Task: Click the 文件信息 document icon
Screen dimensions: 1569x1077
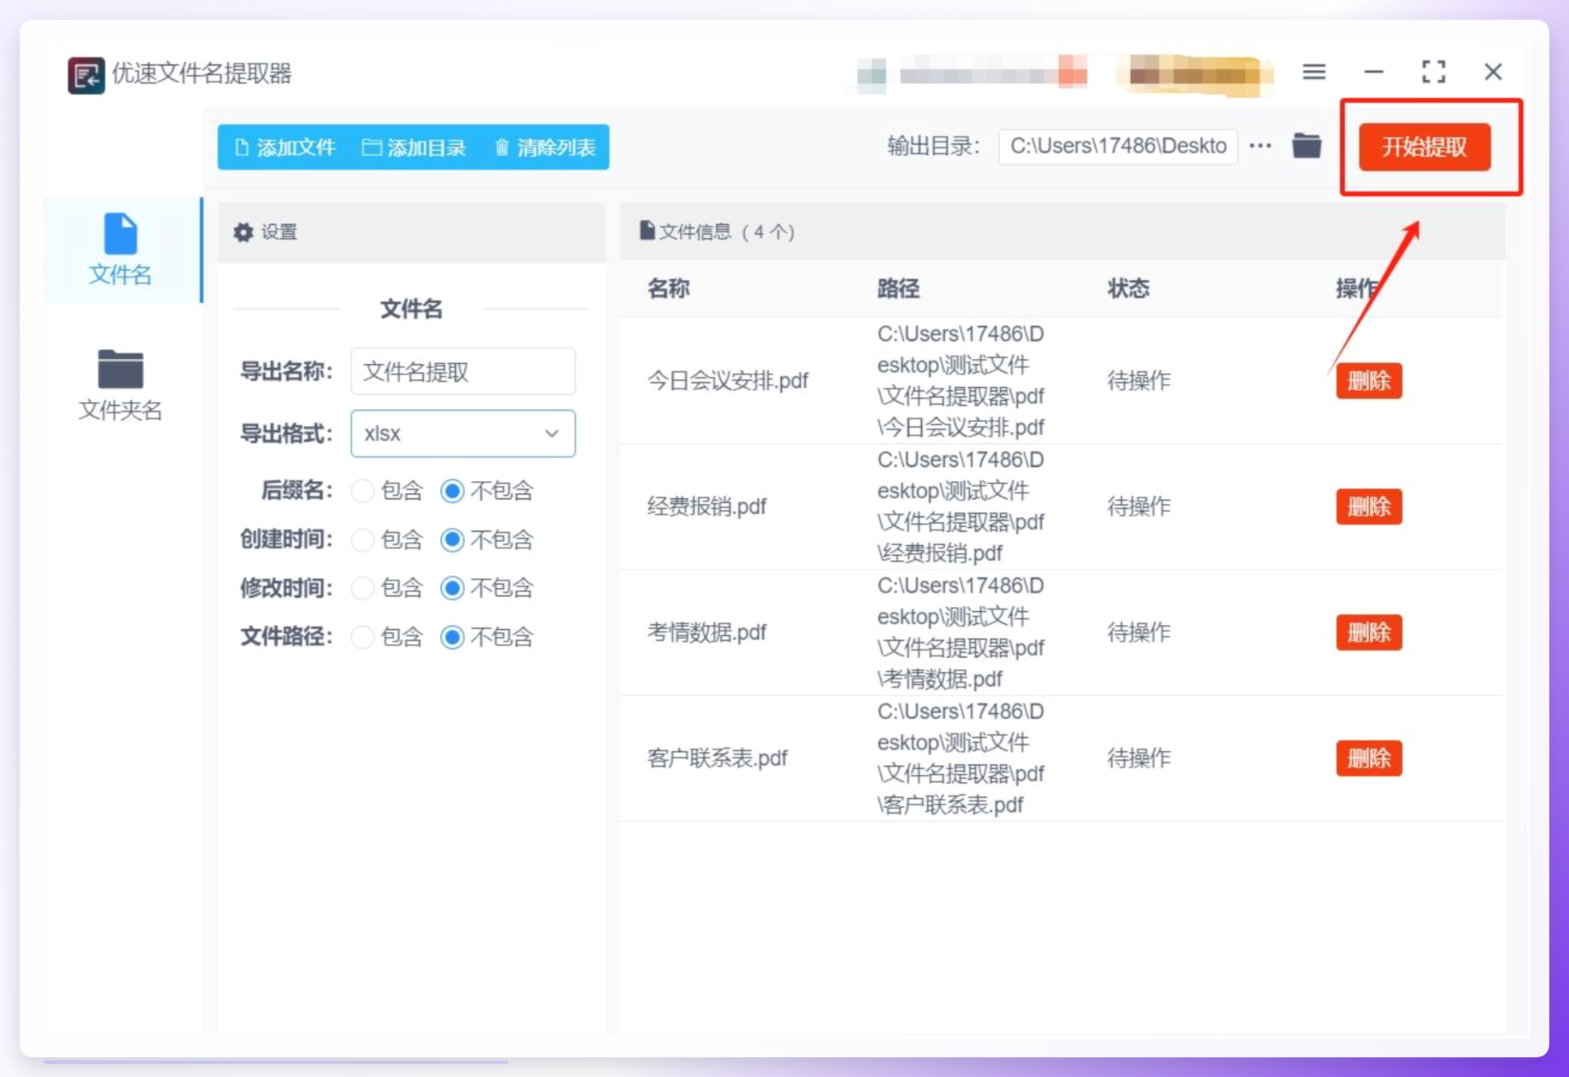Action: tap(647, 231)
